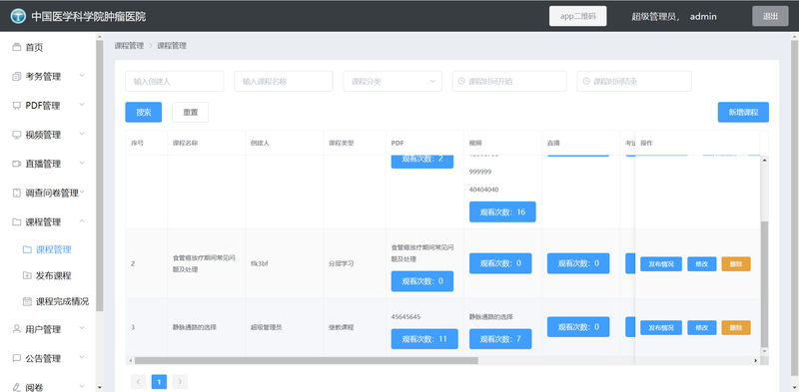Click horizontal scrollbar right arrow
This screenshot has height=392, width=799.
[x=756, y=360]
